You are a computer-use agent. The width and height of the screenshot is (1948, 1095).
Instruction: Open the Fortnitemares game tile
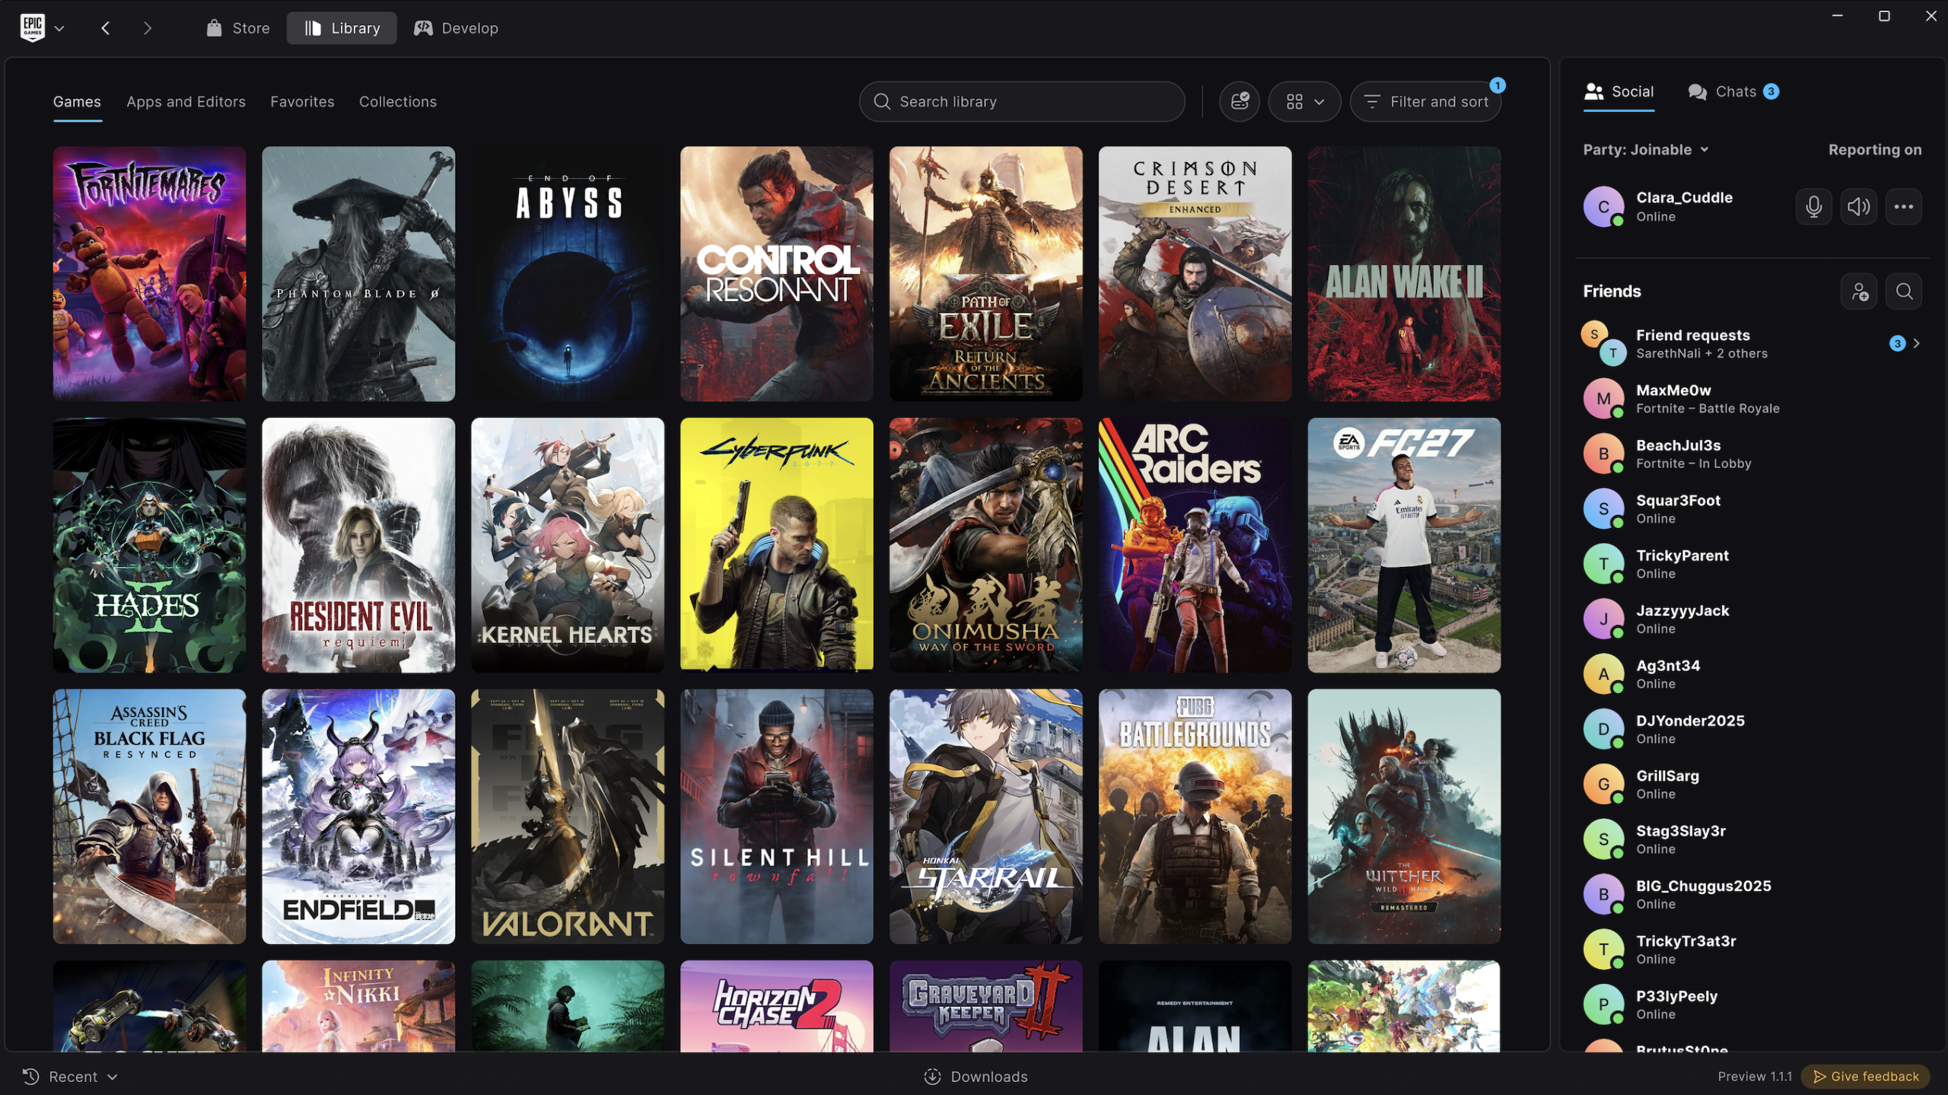coord(149,274)
